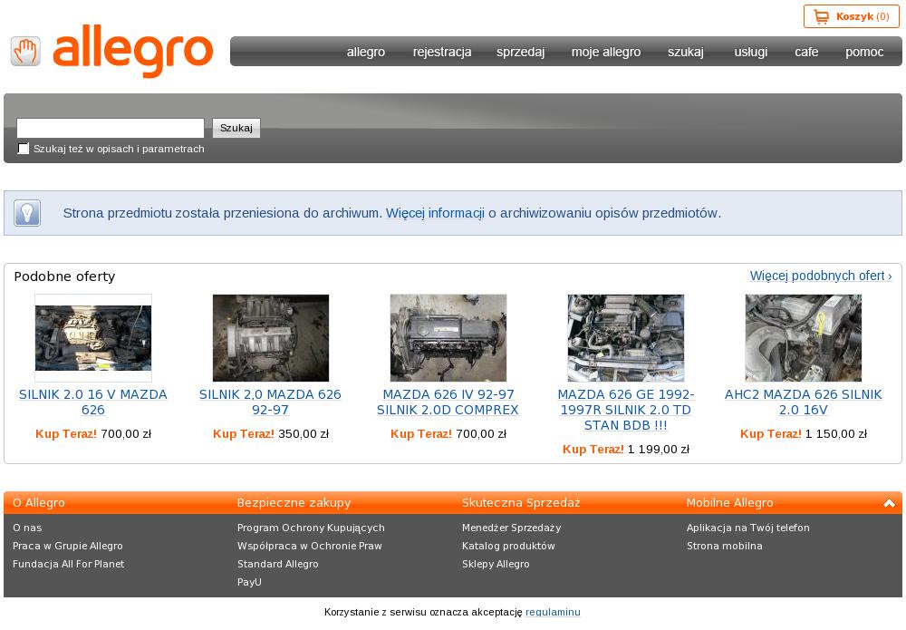This screenshot has height=630, width=906.
Task: Click the Mobilne Allegro footer heading
Action: 729,503
